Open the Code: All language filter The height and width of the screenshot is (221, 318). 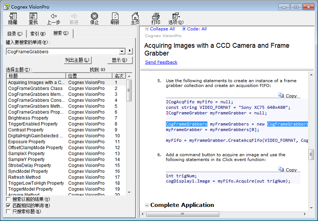coord(197,29)
